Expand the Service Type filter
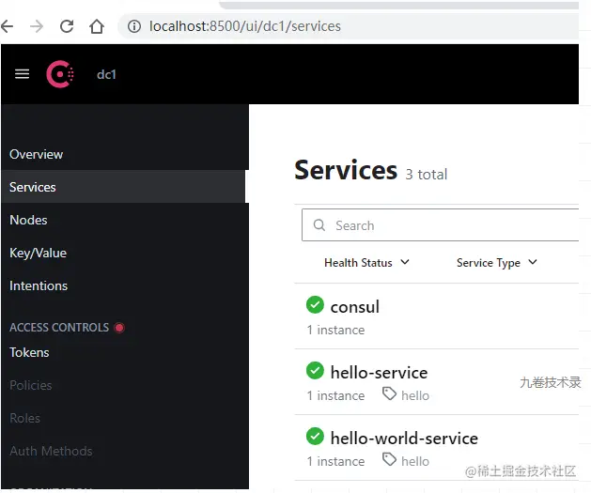 (x=497, y=263)
